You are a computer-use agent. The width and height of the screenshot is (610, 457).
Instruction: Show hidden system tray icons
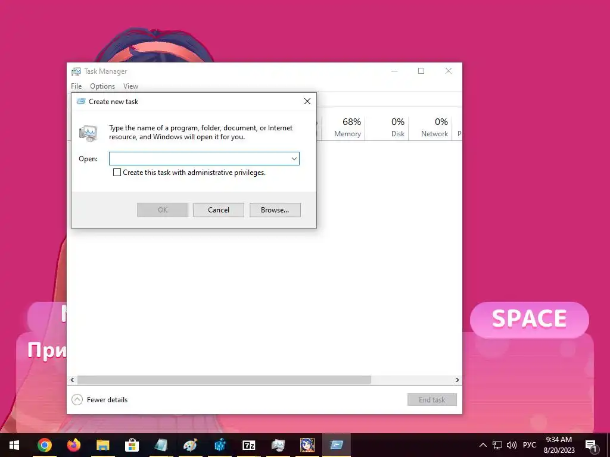[483, 445]
